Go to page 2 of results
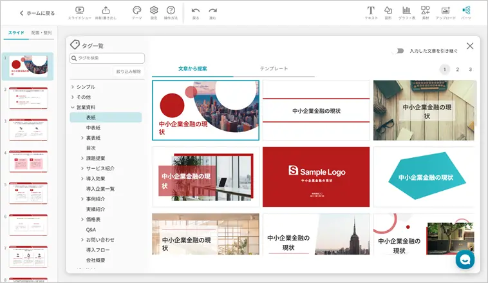 [x=458, y=70]
